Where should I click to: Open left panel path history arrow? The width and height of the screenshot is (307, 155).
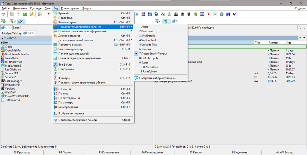coord(2,38)
